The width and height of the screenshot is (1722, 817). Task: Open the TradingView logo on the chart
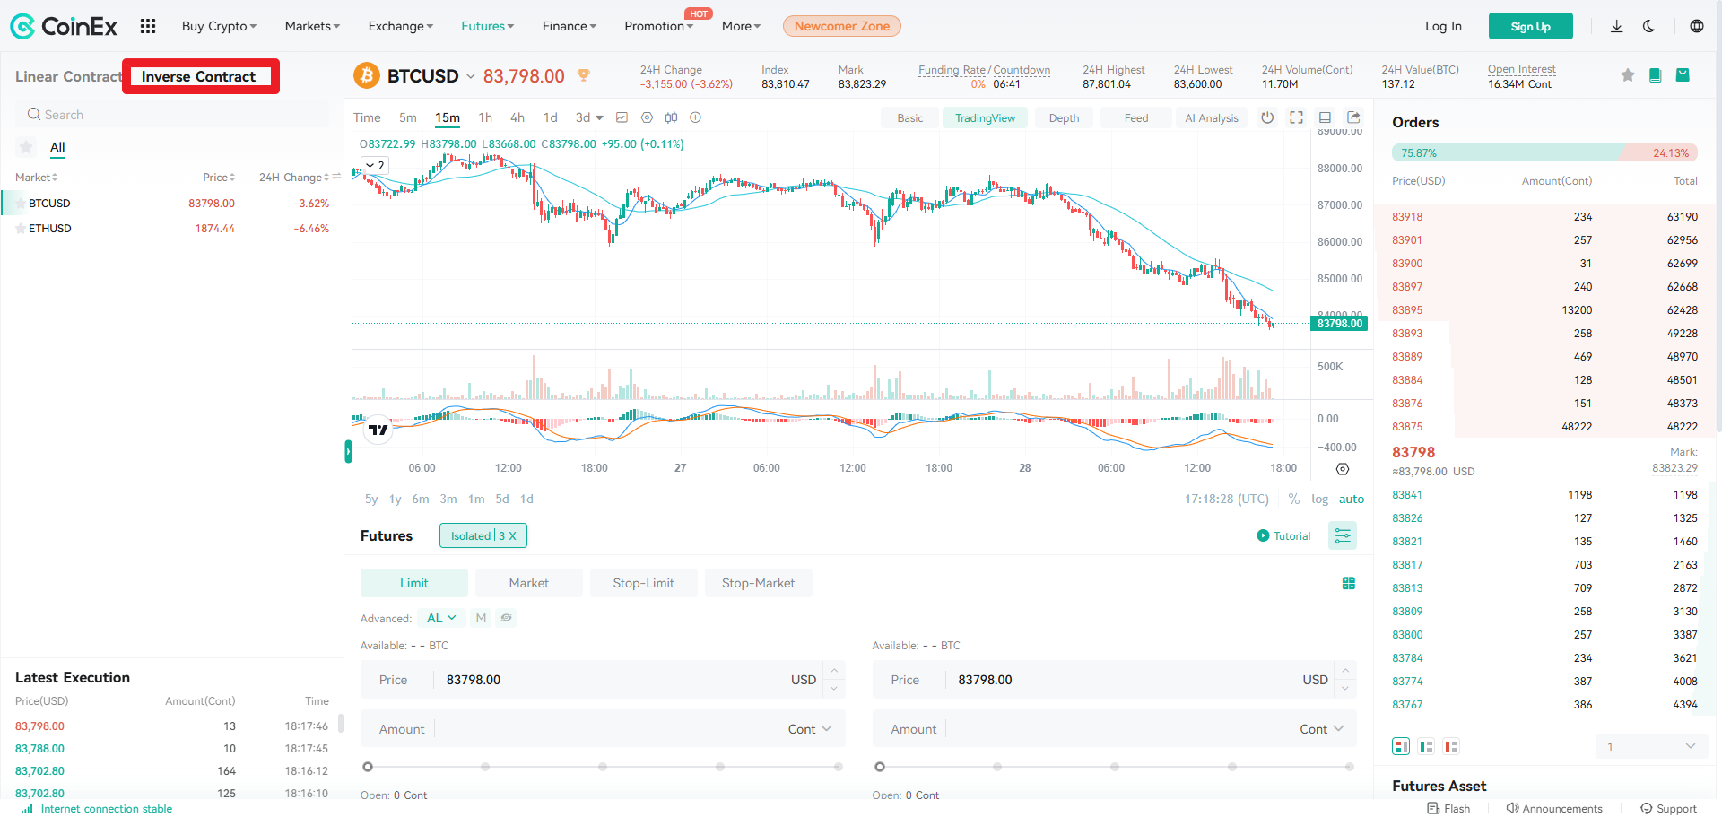(378, 430)
